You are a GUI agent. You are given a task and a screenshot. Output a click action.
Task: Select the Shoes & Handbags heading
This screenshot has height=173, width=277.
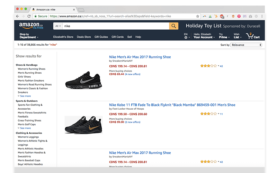[27, 65]
